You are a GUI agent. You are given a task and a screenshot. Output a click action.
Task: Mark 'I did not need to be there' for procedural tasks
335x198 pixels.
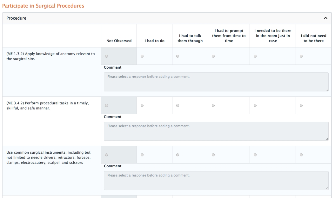(x=301, y=106)
